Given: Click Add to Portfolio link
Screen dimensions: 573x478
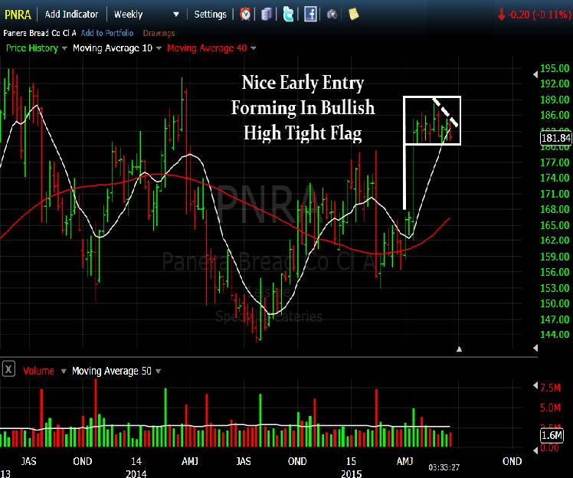Looking at the screenshot, I should click(107, 33).
